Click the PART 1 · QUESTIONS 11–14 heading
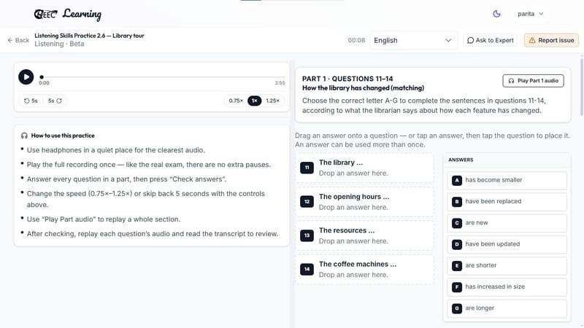 [347, 79]
